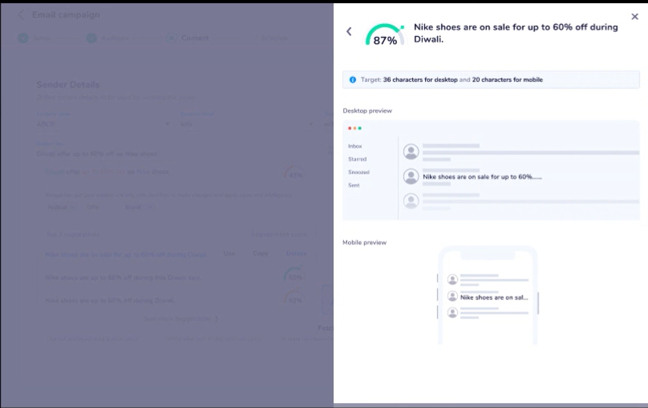This screenshot has height=408, width=648.
Task: Click back arrow next to Email campaign
Action: pos(21,15)
